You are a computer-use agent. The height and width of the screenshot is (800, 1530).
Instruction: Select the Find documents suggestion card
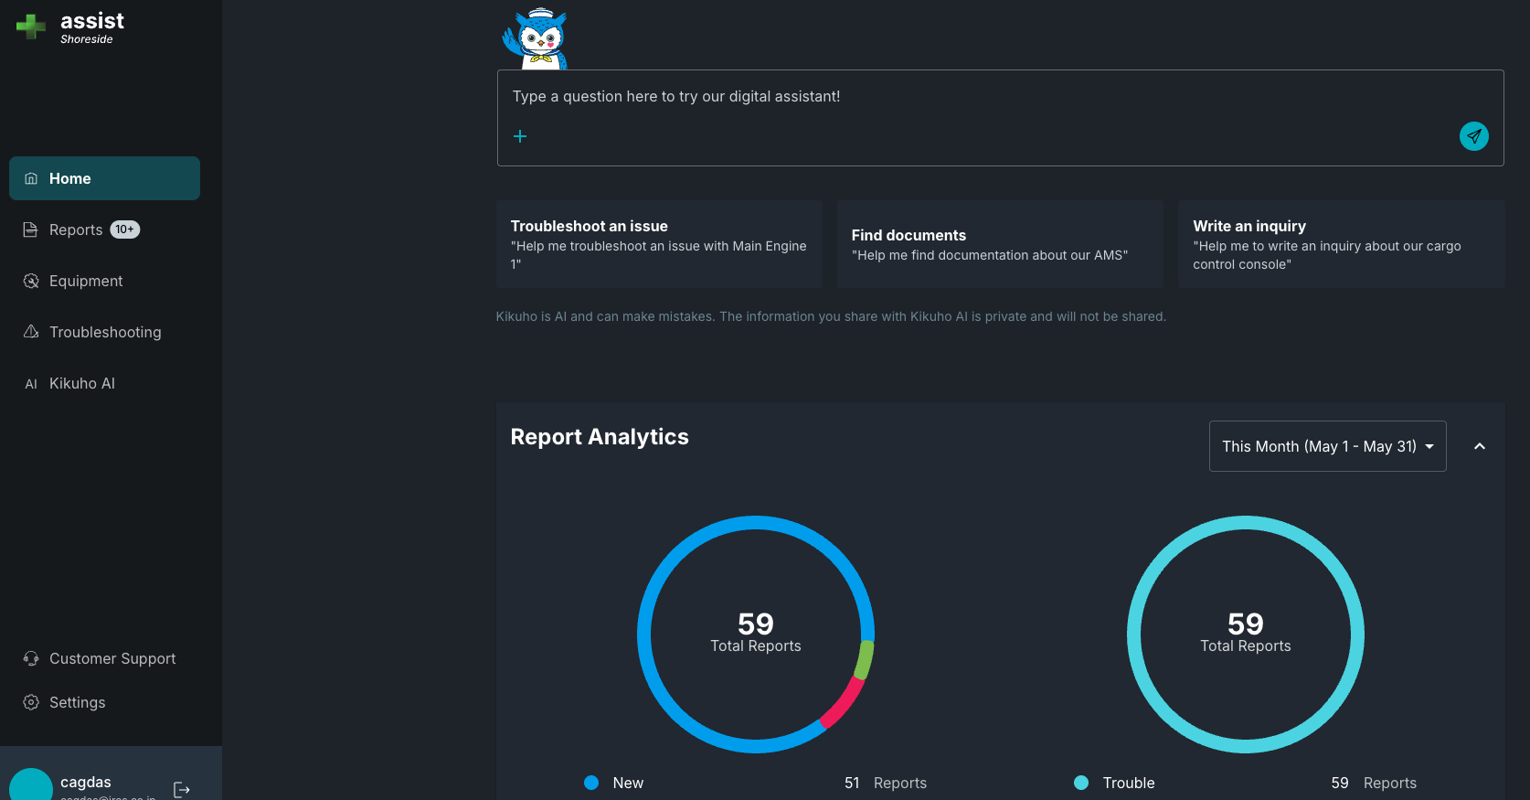pyautogui.click(x=1000, y=244)
